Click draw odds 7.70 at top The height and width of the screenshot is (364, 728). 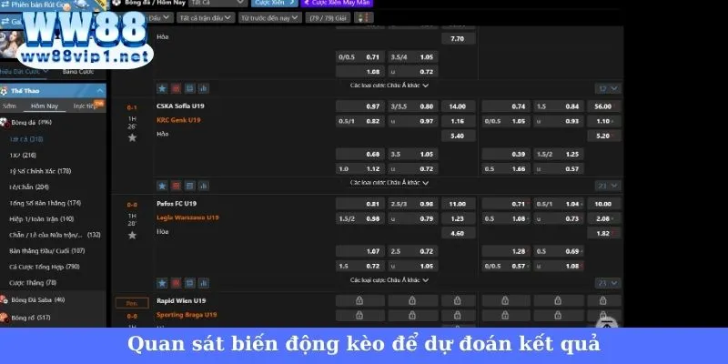[459, 39]
